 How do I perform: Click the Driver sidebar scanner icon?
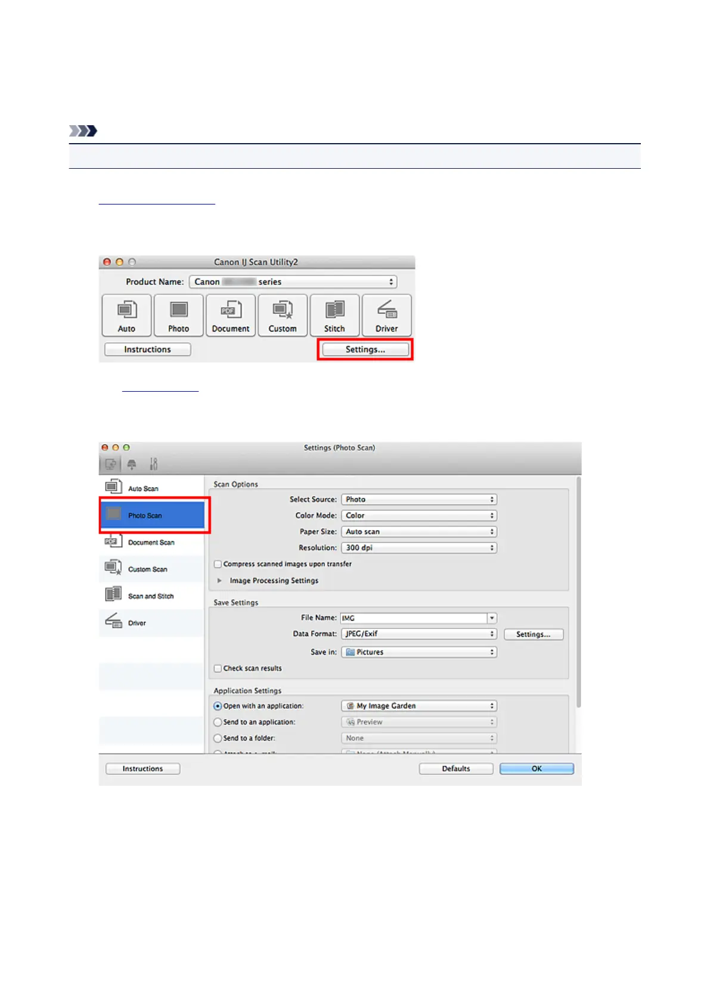114,621
